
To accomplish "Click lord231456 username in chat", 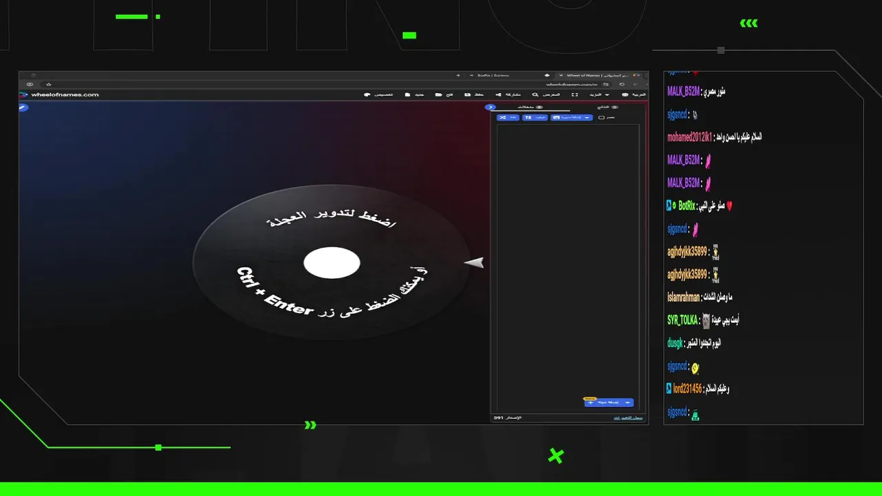I will point(688,389).
